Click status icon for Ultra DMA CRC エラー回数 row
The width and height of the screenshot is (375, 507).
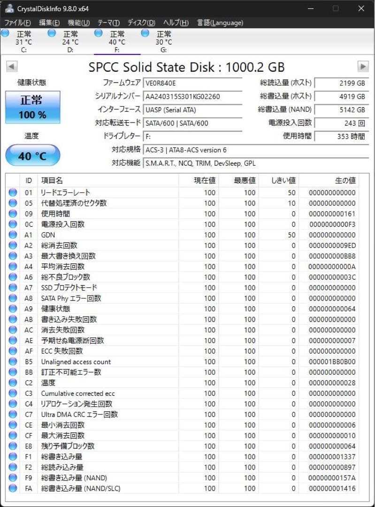point(13,414)
